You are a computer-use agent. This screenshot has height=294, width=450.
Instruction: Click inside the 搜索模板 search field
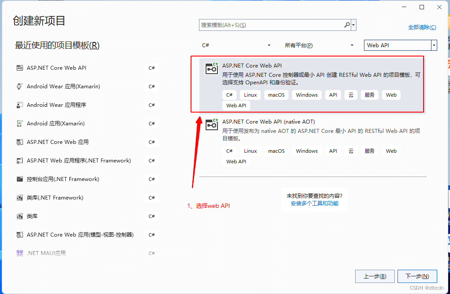coord(265,25)
